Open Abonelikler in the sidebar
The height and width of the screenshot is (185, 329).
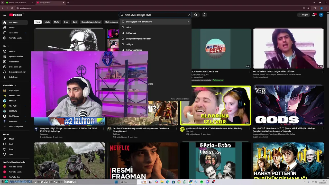tap(15, 33)
